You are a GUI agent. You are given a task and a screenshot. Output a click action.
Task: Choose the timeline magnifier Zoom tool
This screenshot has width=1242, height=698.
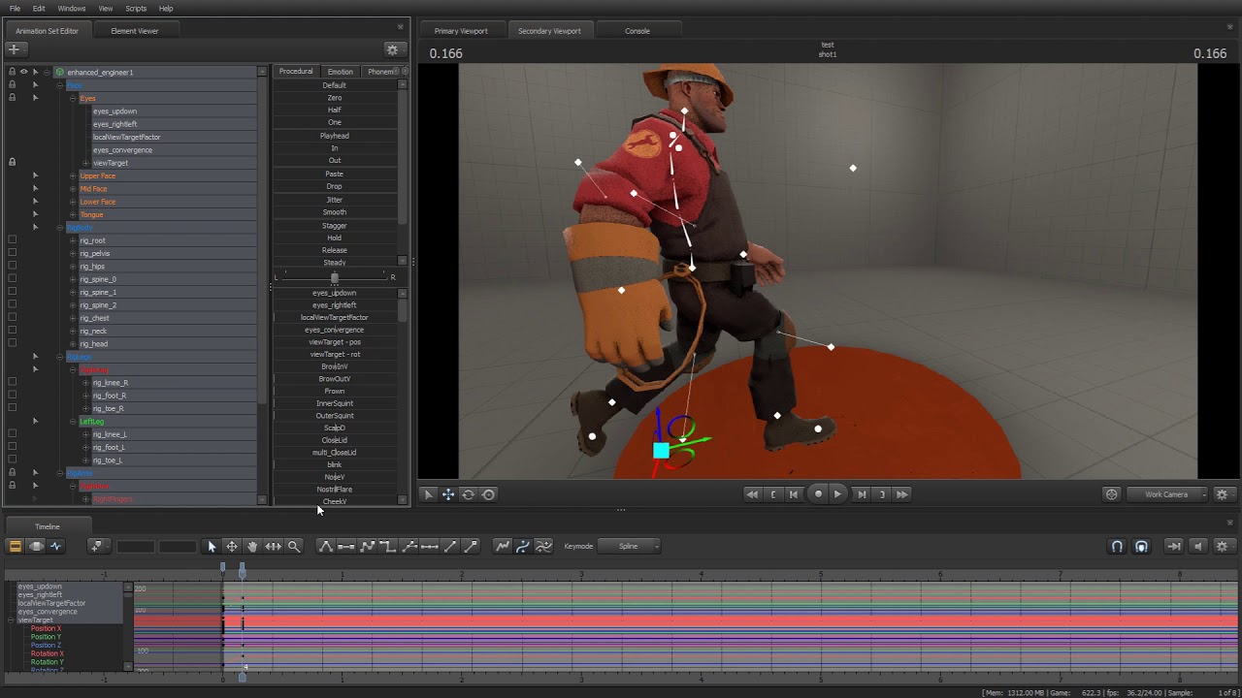[x=294, y=546]
